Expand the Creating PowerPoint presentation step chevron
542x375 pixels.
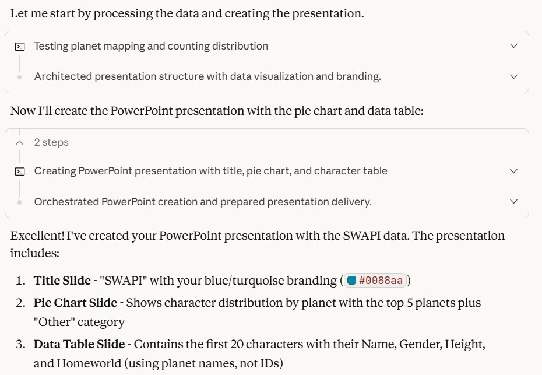pos(513,171)
